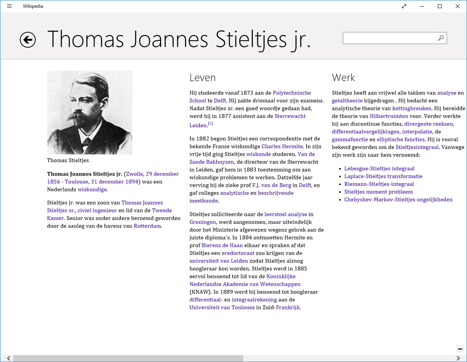Maximize the Wikipedia window

pos(440,6)
